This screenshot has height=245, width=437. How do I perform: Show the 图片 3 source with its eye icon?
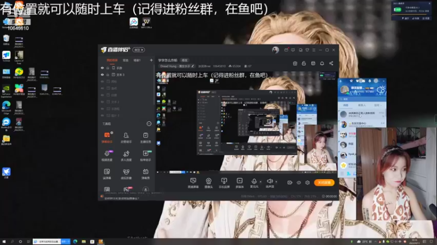(x=102, y=115)
